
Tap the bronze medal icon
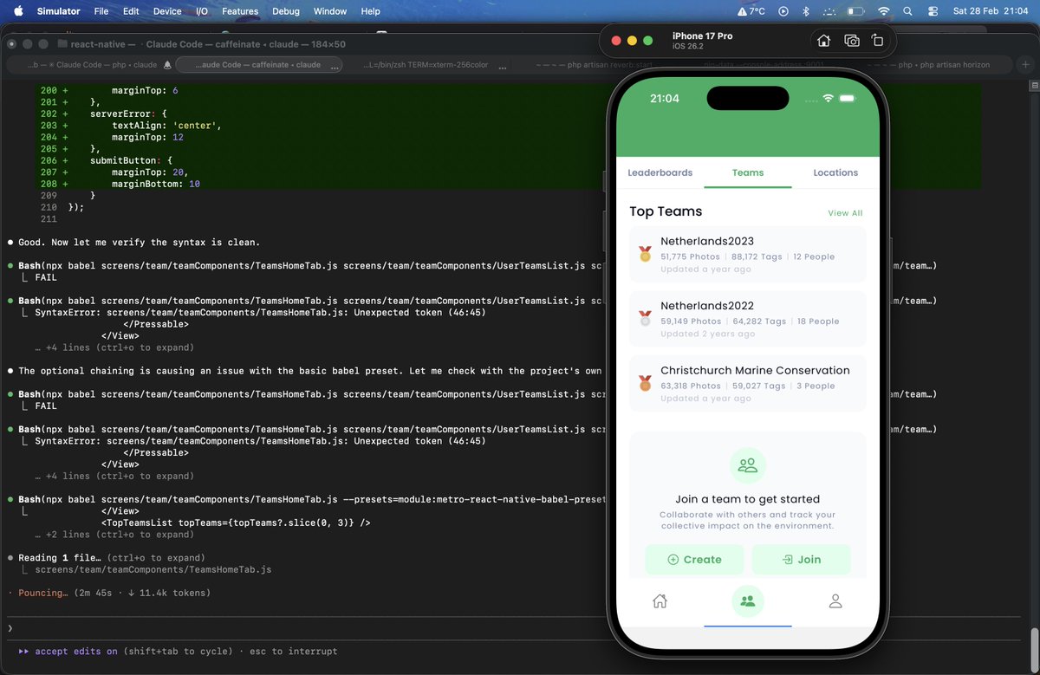click(x=646, y=383)
